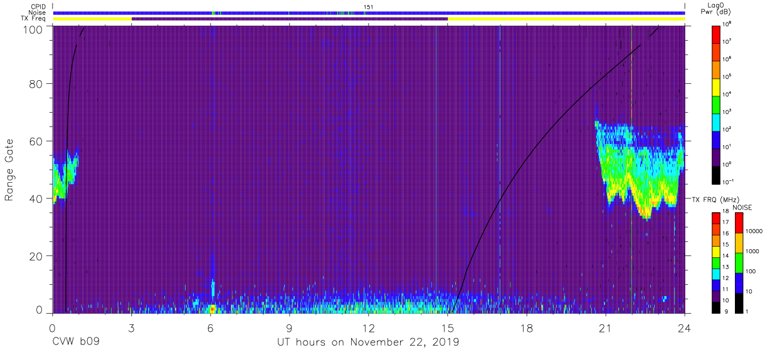
Task: Click the strong echo patch near hour 22
Action: tap(640, 169)
